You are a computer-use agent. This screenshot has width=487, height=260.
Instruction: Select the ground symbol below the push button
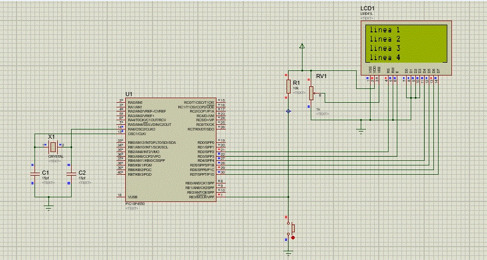coord(288,253)
